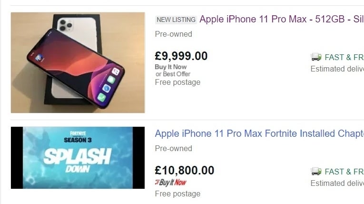Viewport: 364px width, 204px height.
Task: Click Pre-owned label on the Fortnite listing
Action: 174,148
